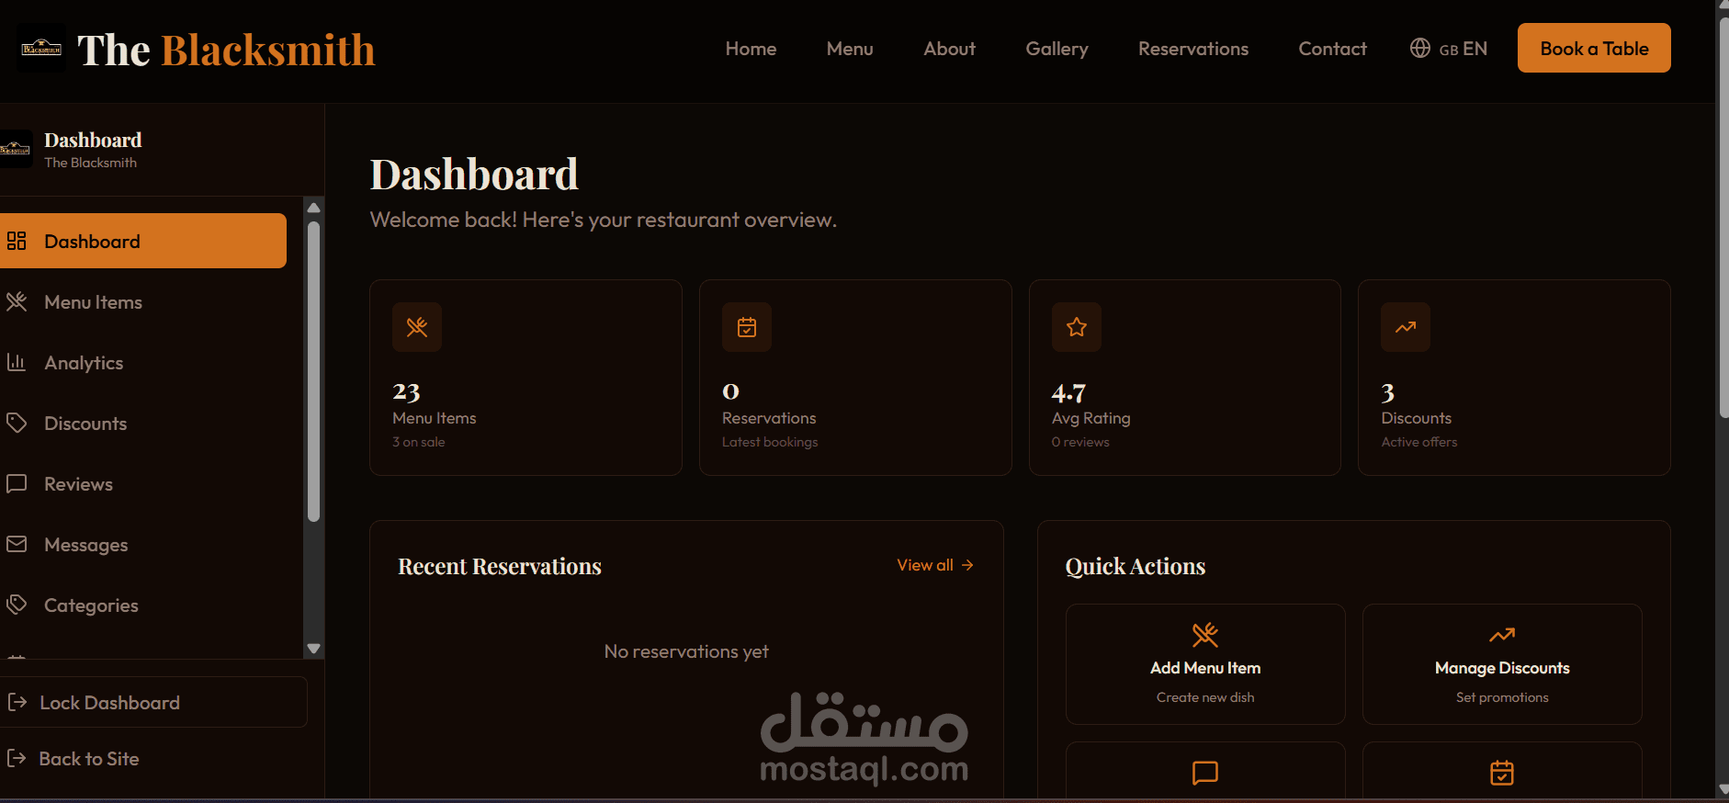The width and height of the screenshot is (1729, 803).
Task: Click the Menu Items utensils icon in sidebar
Action: click(x=17, y=301)
